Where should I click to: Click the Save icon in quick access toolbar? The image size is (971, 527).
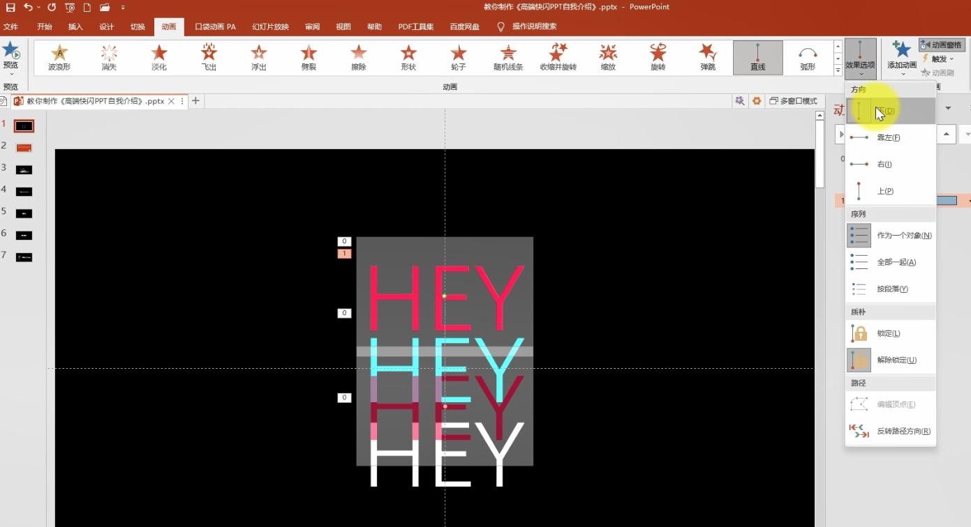click(10, 7)
